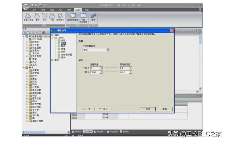Open the 符号表 symbol table tab at bottom

coord(77,131)
